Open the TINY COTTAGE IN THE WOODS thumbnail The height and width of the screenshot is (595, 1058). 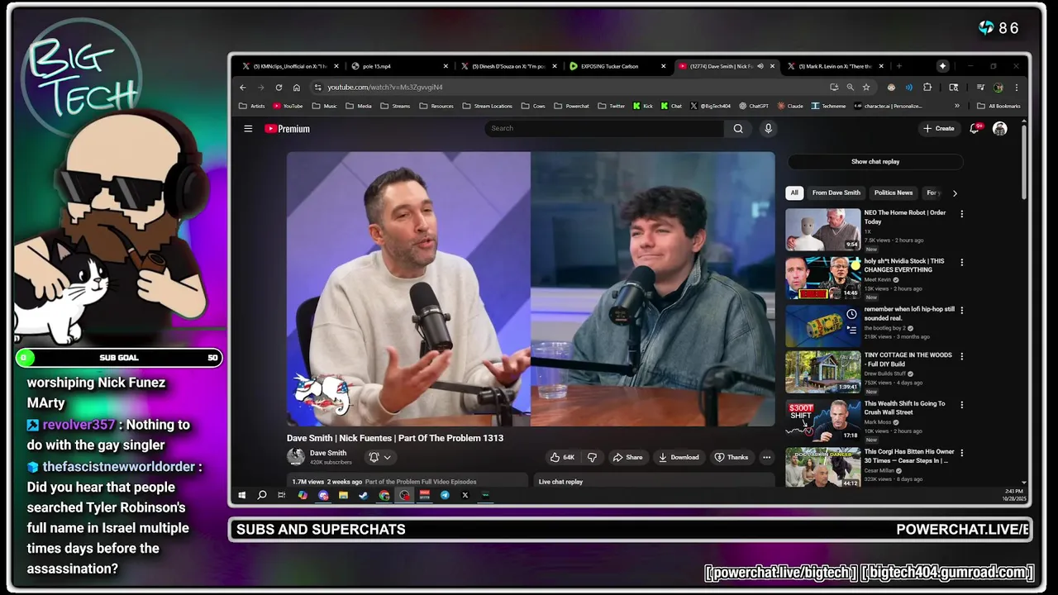tap(823, 372)
